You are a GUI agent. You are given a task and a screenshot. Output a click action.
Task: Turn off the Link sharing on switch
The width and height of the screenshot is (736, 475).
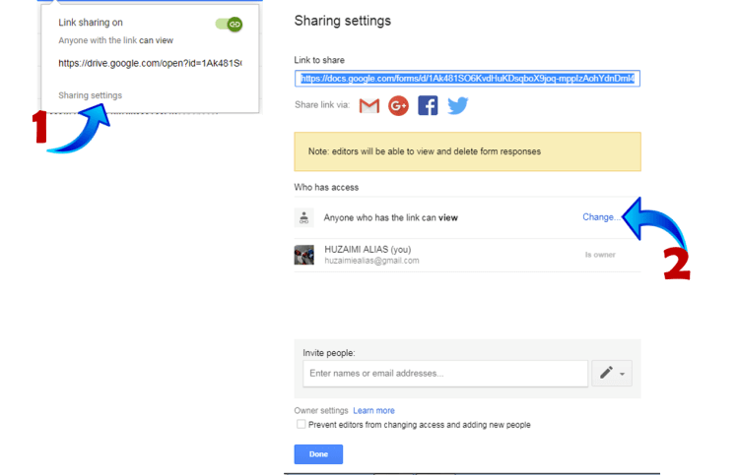pyautogui.click(x=229, y=24)
